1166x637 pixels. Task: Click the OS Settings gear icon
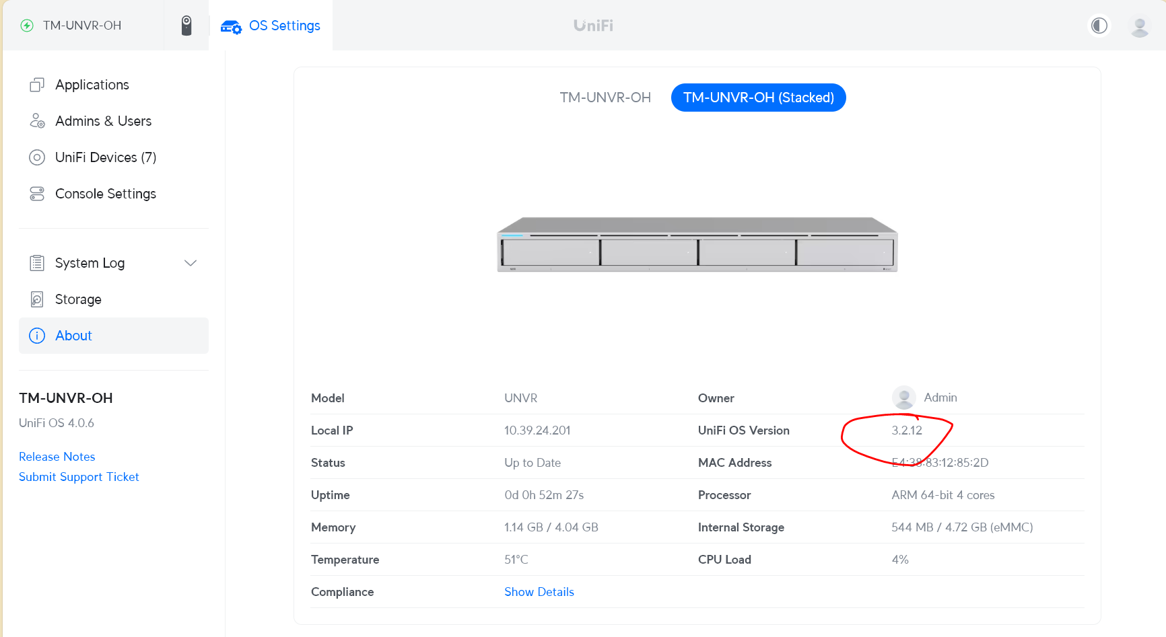click(231, 27)
